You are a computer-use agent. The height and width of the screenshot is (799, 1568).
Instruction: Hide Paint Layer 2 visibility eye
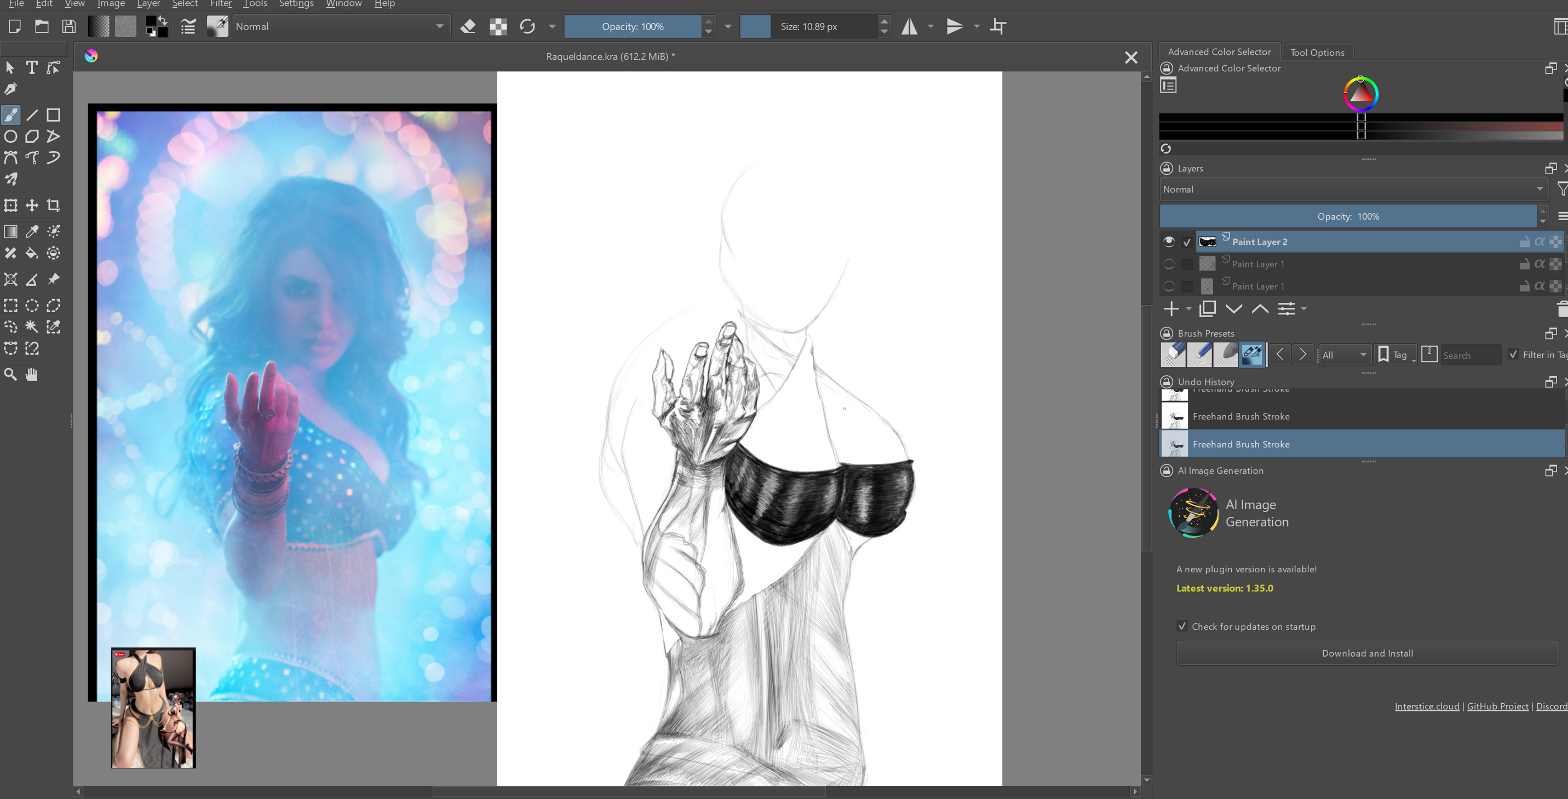[x=1169, y=242]
